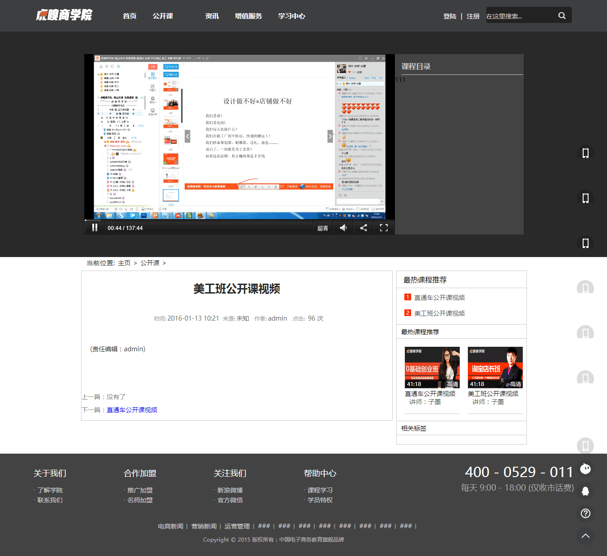Open the 增值服务 navigation menu
This screenshot has height=556, width=607.
tap(248, 16)
